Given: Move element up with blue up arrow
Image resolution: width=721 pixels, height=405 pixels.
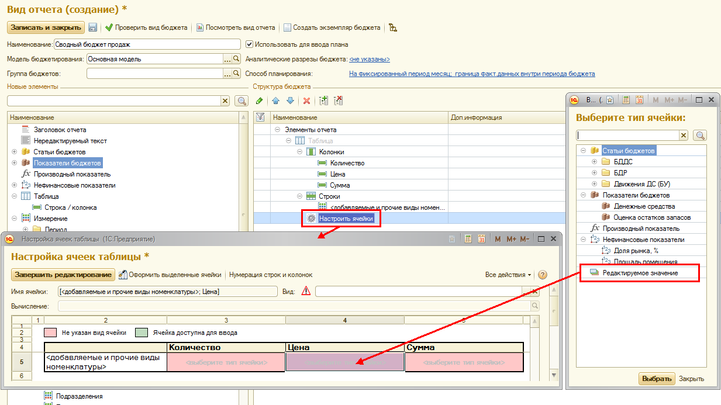Looking at the screenshot, I should click(x=276, y=101).
